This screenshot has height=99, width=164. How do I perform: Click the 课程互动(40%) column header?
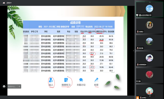101,32
